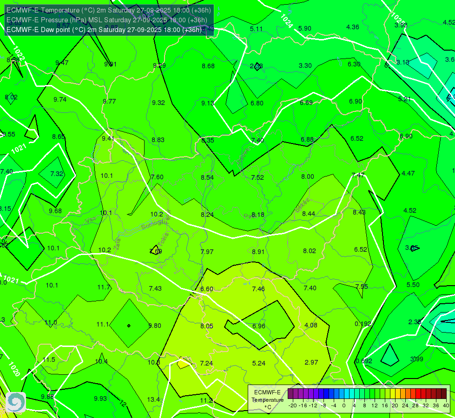Click the dew point value 8.05
This screenshot has height=418, width=455.
coord(207,327)
